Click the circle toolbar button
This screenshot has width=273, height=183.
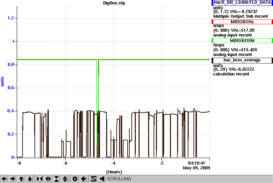pyautogui.click(x=75, y=179)
